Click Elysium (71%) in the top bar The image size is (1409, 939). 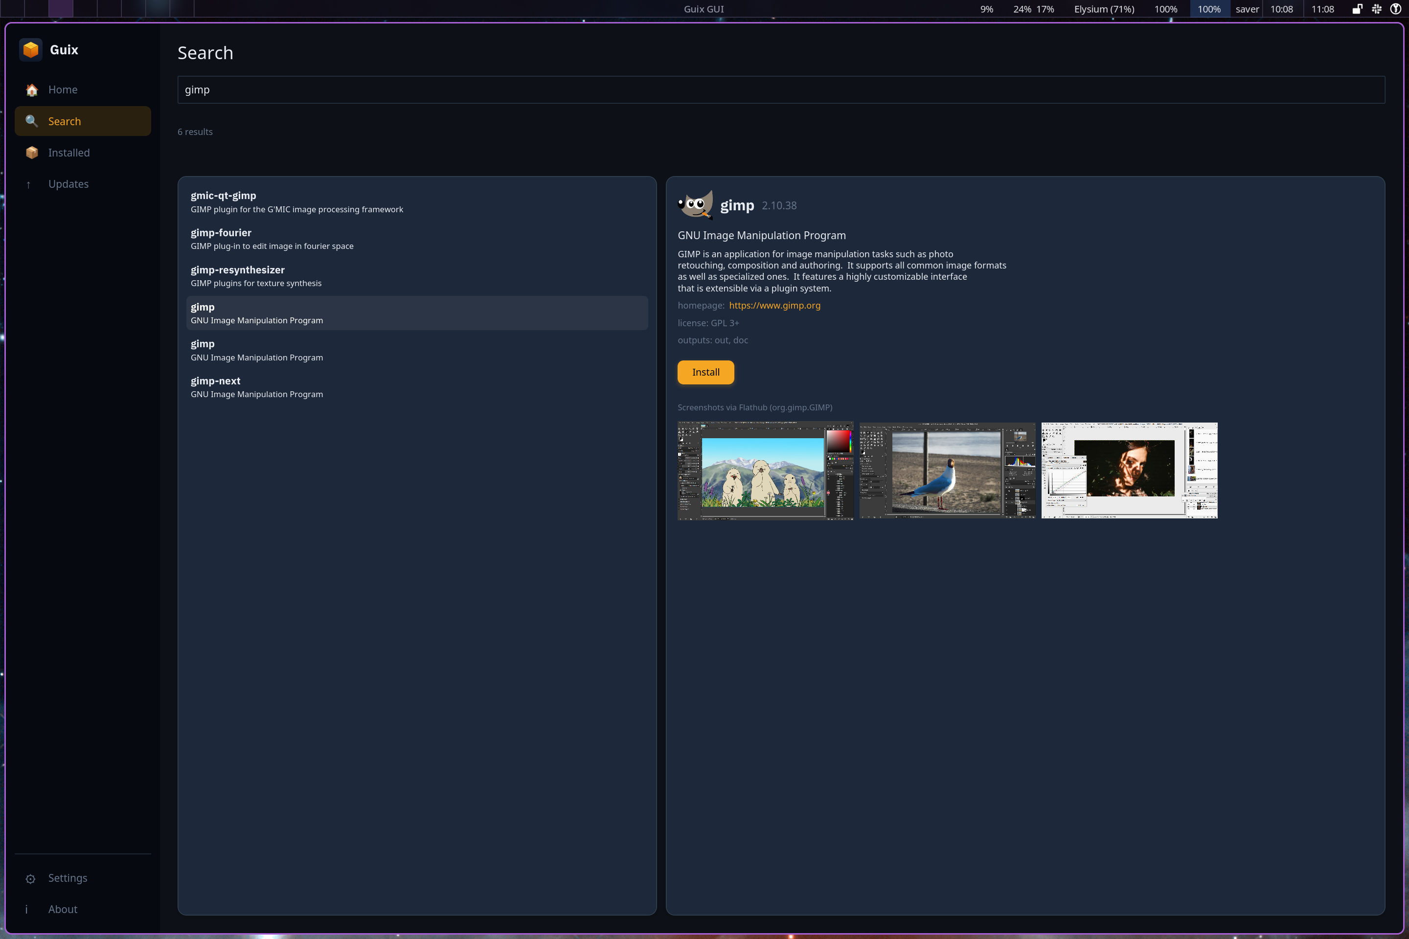click(x=1104, y=9)
